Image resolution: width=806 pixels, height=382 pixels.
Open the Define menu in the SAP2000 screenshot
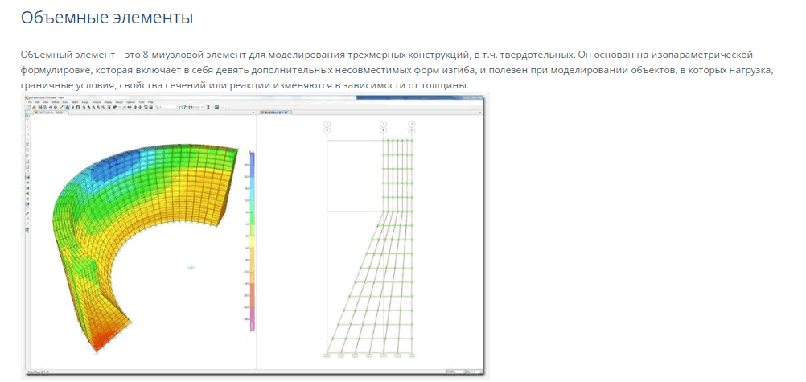click(x=56, y=102)
